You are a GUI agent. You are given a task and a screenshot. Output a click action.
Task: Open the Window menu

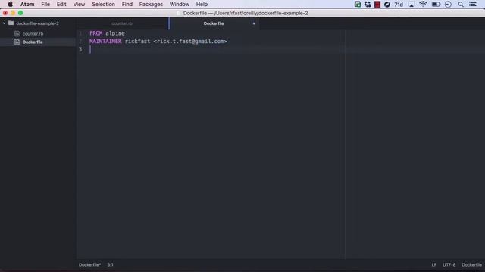[x=180, y=4]
